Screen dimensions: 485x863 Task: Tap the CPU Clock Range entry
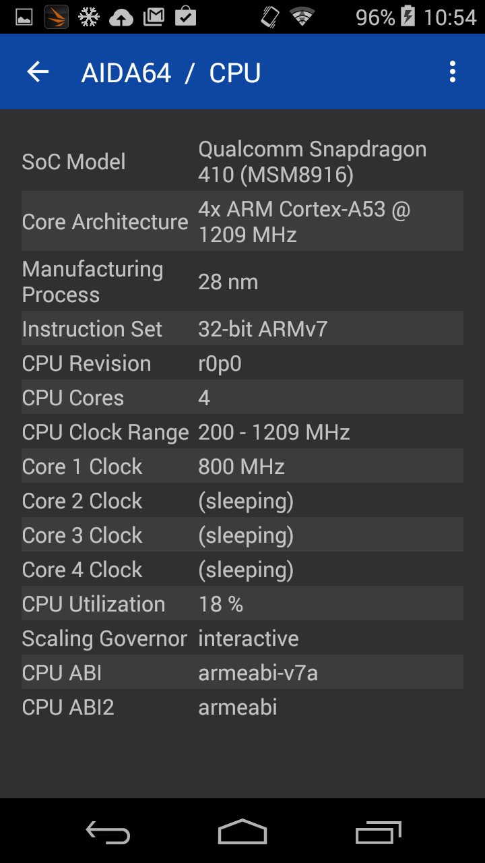(243, 432)
